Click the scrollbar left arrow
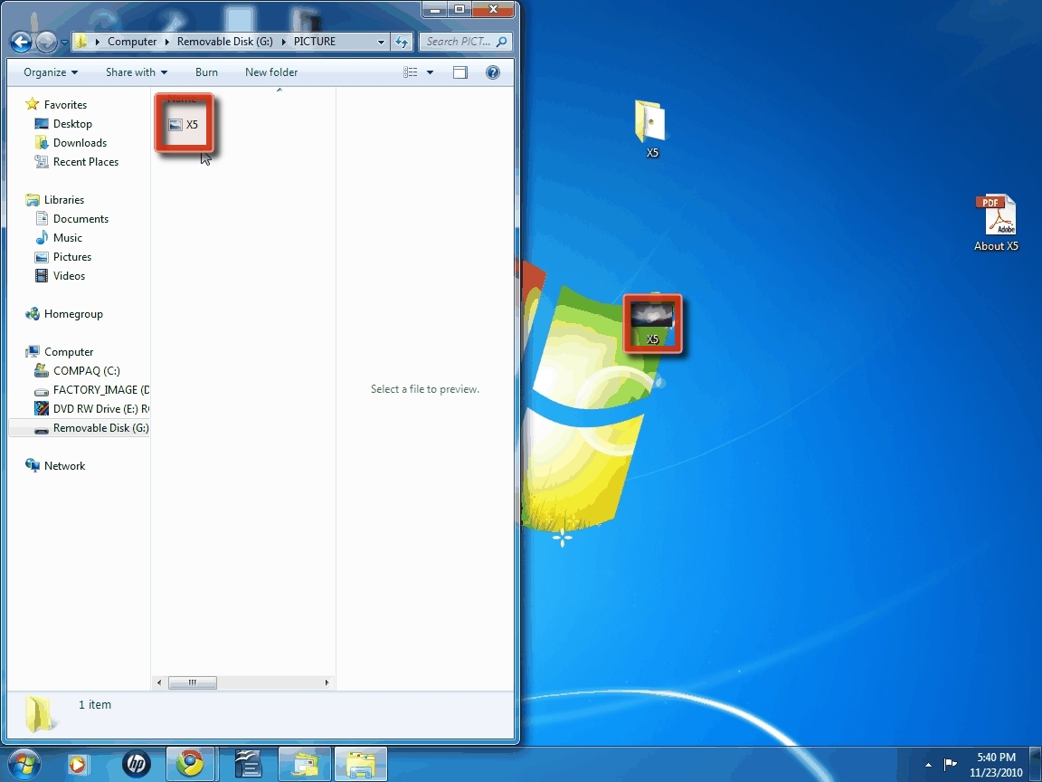1042x782 pixels. click(159, 682)
